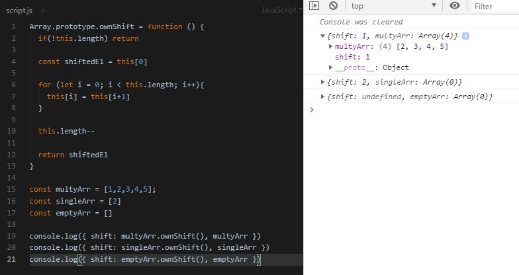This screenshot has width=519, height=275.
Task: Click the 'if(!this.length) return' line
Action: (89, 38)
